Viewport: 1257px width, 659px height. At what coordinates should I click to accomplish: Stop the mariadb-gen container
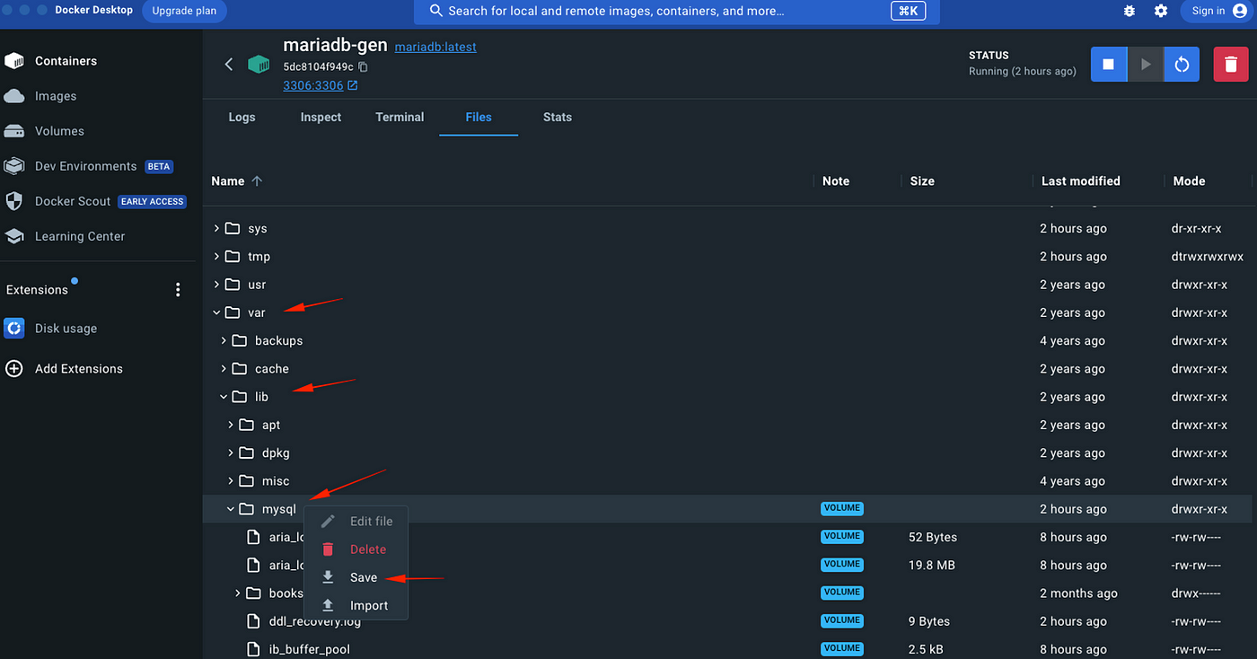pyautogui.click(x=1109, y=65)
